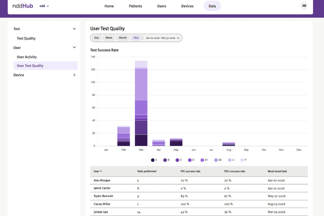Open the Devices tab
The height and width of the screenshot is (216, 324).
coord(187,6)
